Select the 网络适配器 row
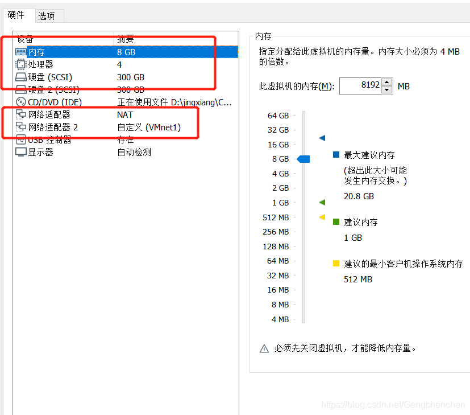The height and width of the screenshot is (415, 470). tap(126, 115)
